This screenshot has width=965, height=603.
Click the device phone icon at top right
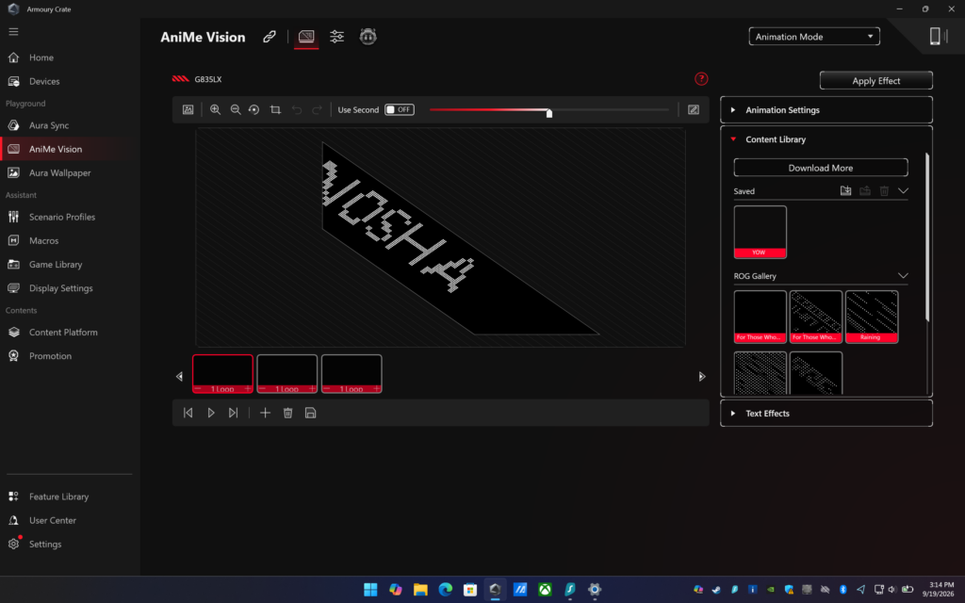pos(937,37)
